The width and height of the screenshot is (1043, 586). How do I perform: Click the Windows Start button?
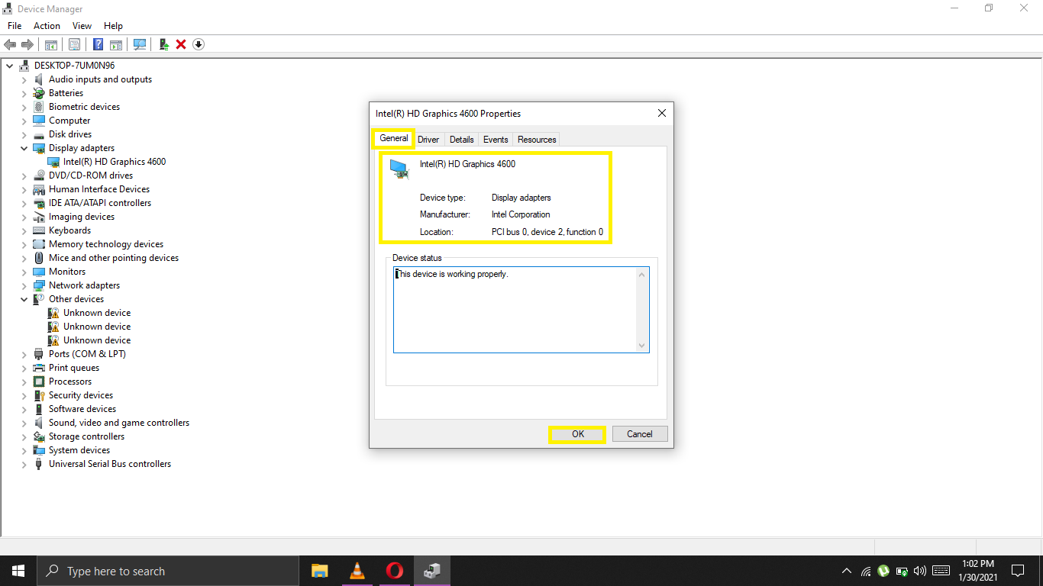point(18,571)
